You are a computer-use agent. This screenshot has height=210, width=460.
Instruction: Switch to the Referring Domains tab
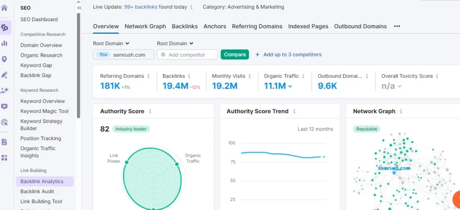(257, 27)
